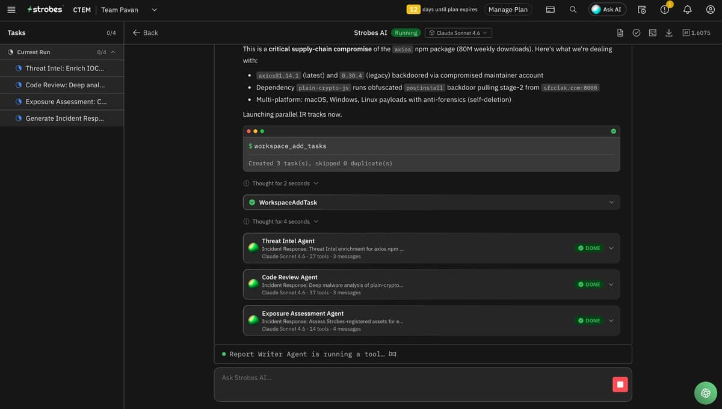Click Exposure Assessment Agent green orb icon
Image resolution: width=722 pixels, height=409 pixels.
tap(253, 320)
